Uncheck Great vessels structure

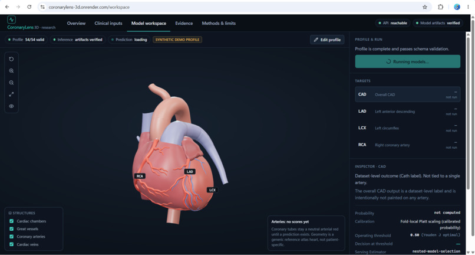pos(12,229)
